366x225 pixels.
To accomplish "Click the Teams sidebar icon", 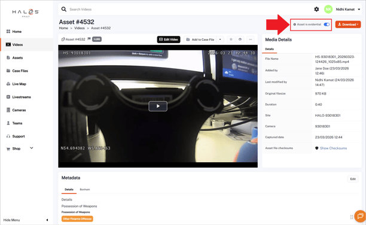I will click(8, 123).
